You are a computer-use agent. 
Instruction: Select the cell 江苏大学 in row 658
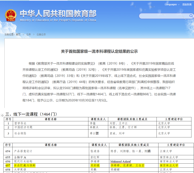coord(176,169)
